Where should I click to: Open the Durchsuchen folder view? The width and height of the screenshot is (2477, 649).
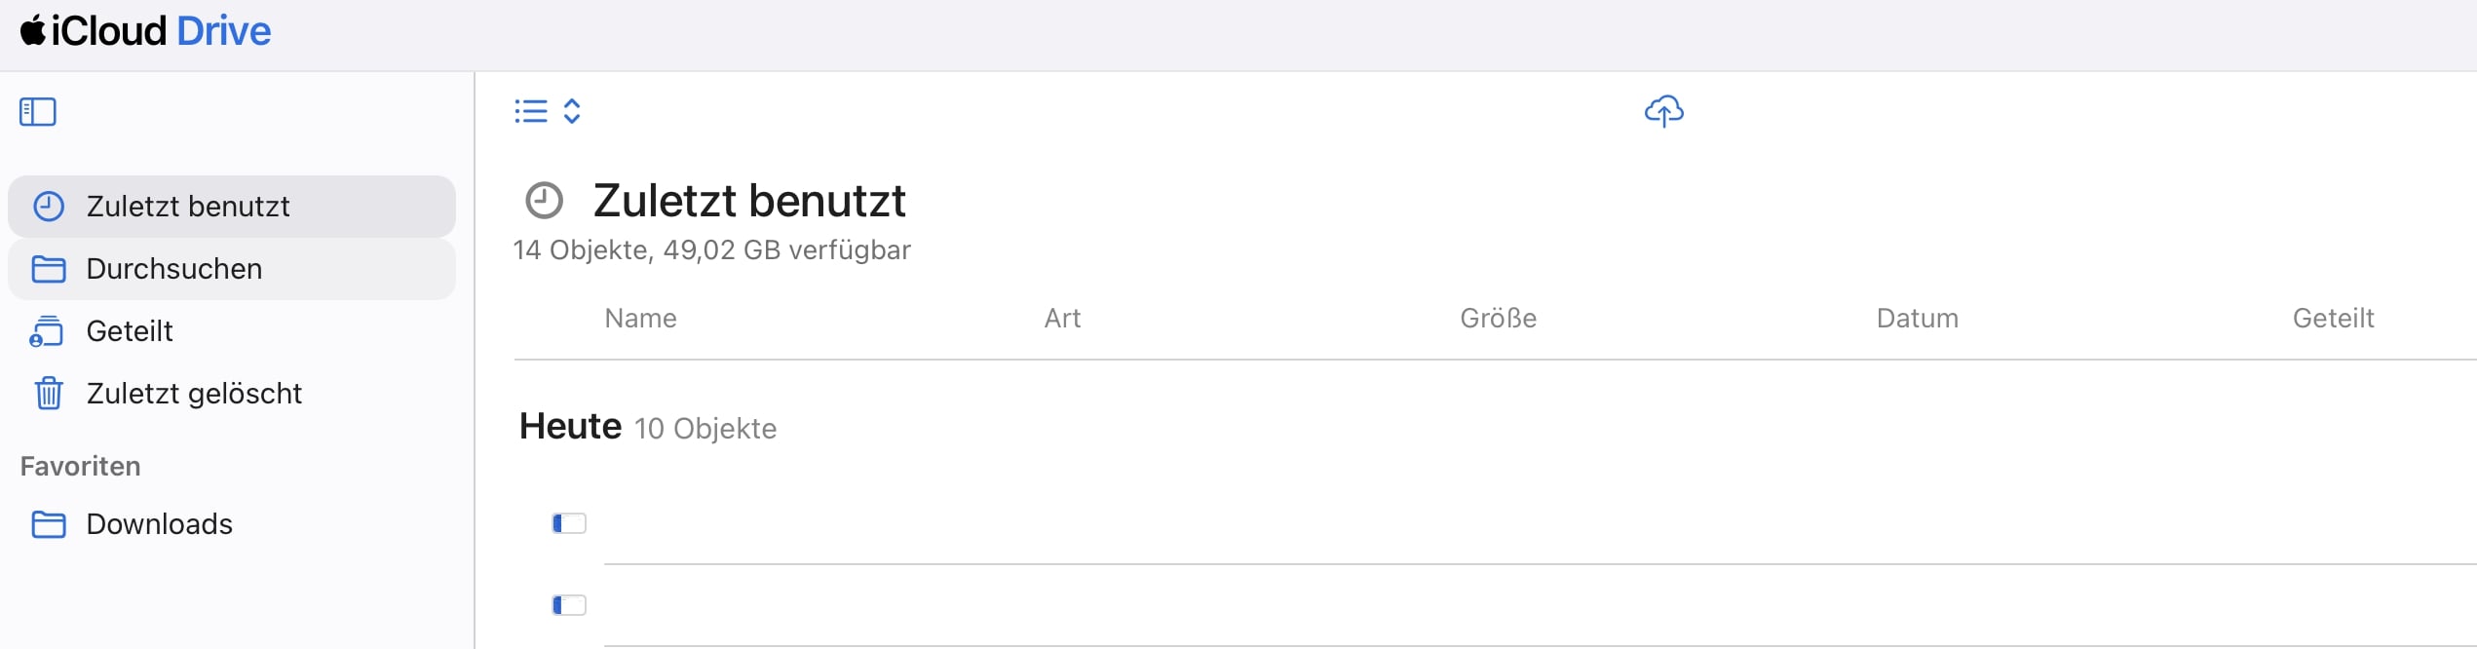point(232,269)
